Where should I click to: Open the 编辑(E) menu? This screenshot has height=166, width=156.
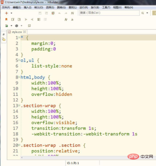pos(17,8)
